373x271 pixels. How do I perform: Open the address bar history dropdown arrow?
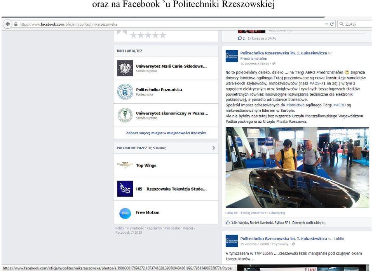(326, 24)
